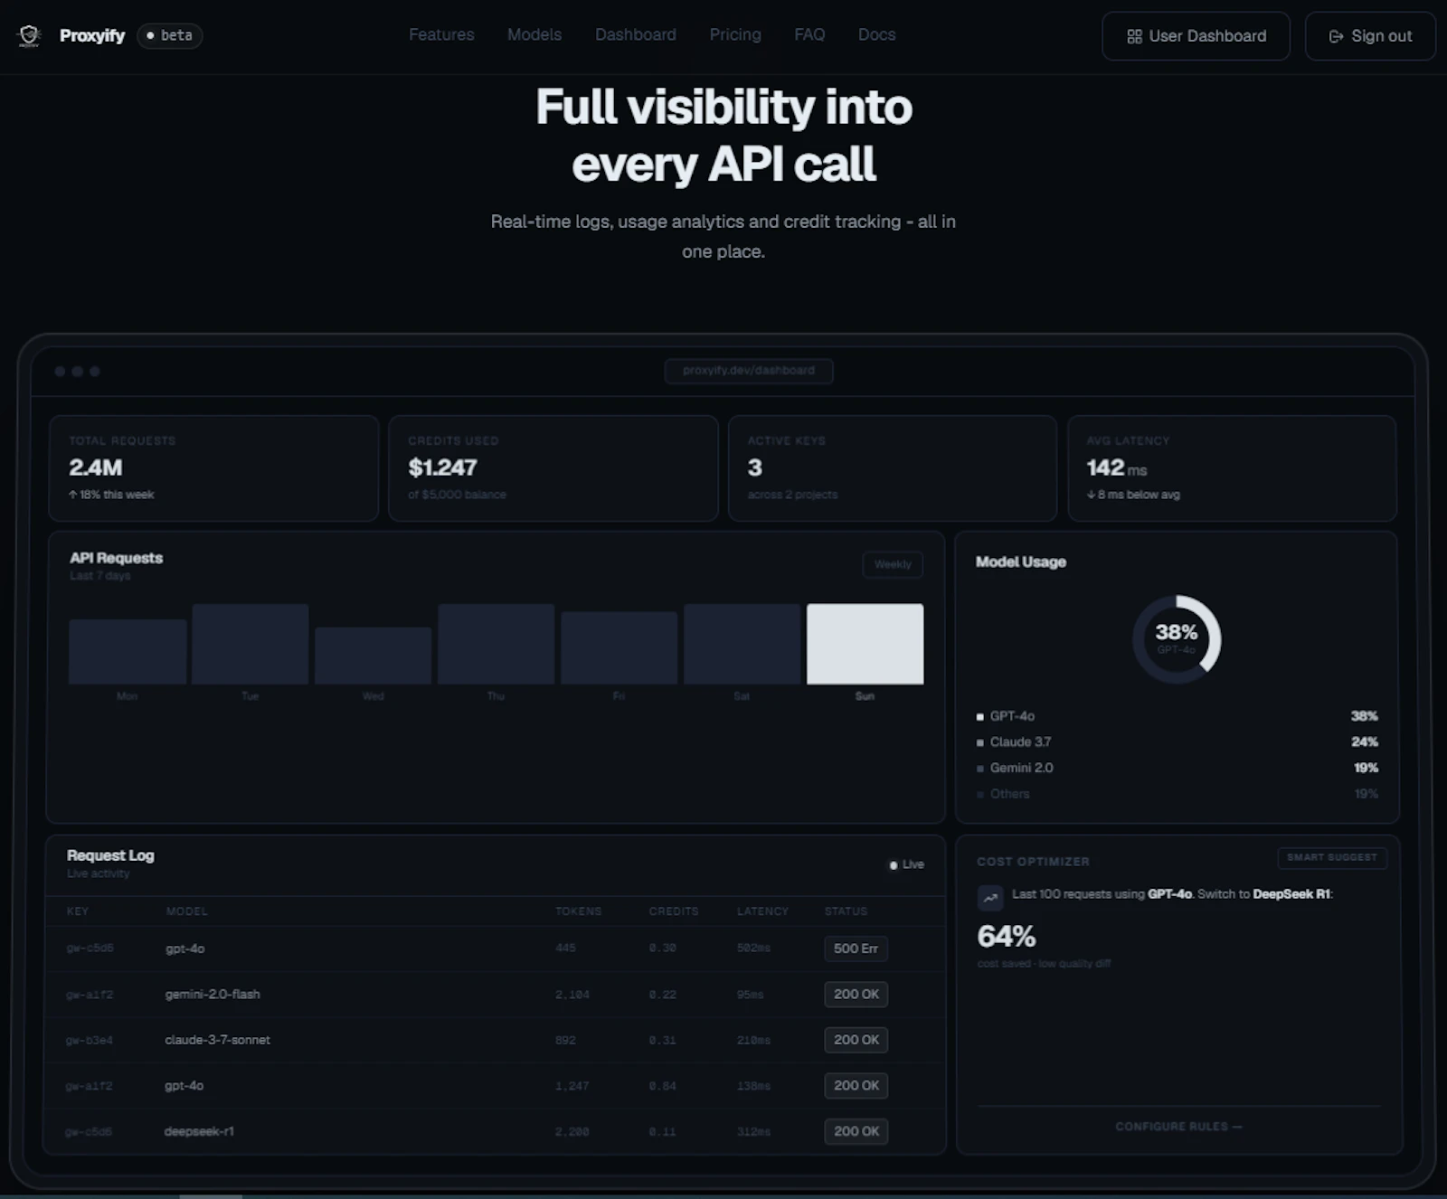The image size is (1447, 1199).
Task: Open the CONFIGURE RULES link
Action: [1178, 1127]
